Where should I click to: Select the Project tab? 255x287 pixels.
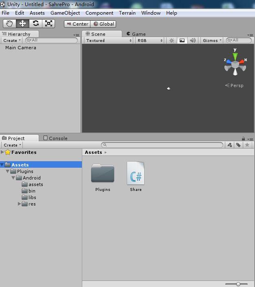19,138
